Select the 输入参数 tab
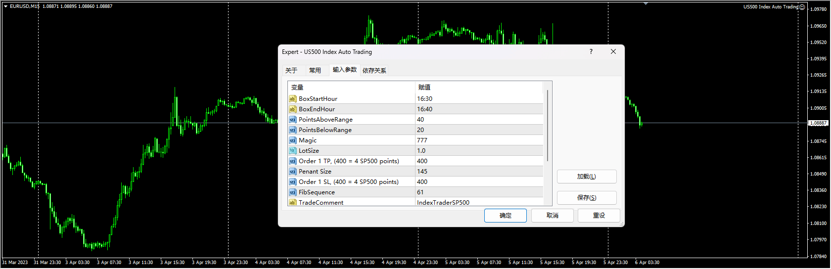 click(x=345, y=70)
